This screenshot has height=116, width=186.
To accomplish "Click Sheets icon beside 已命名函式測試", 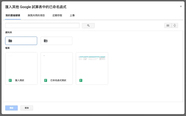I will coord(45,80).
